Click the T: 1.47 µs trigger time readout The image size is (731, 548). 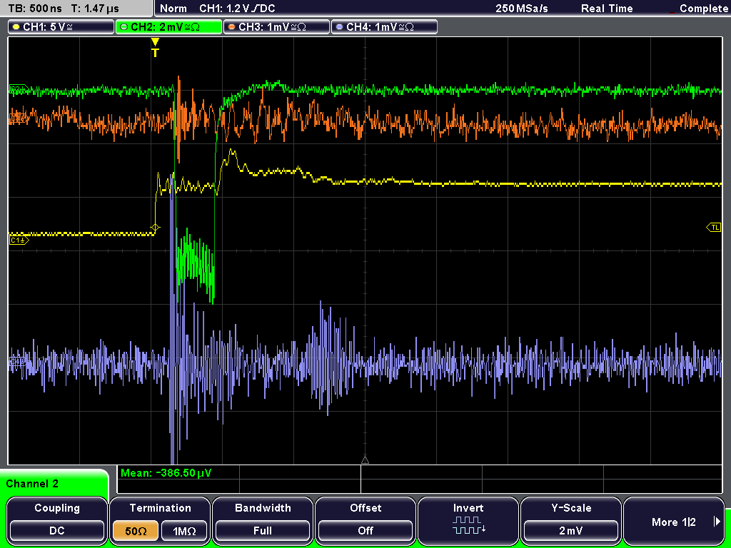click(95, 9)
